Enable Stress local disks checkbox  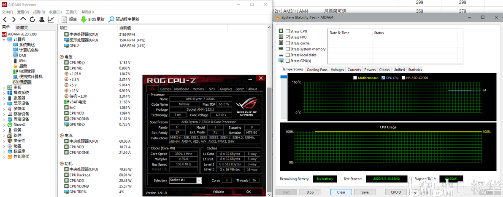point(287,55)
